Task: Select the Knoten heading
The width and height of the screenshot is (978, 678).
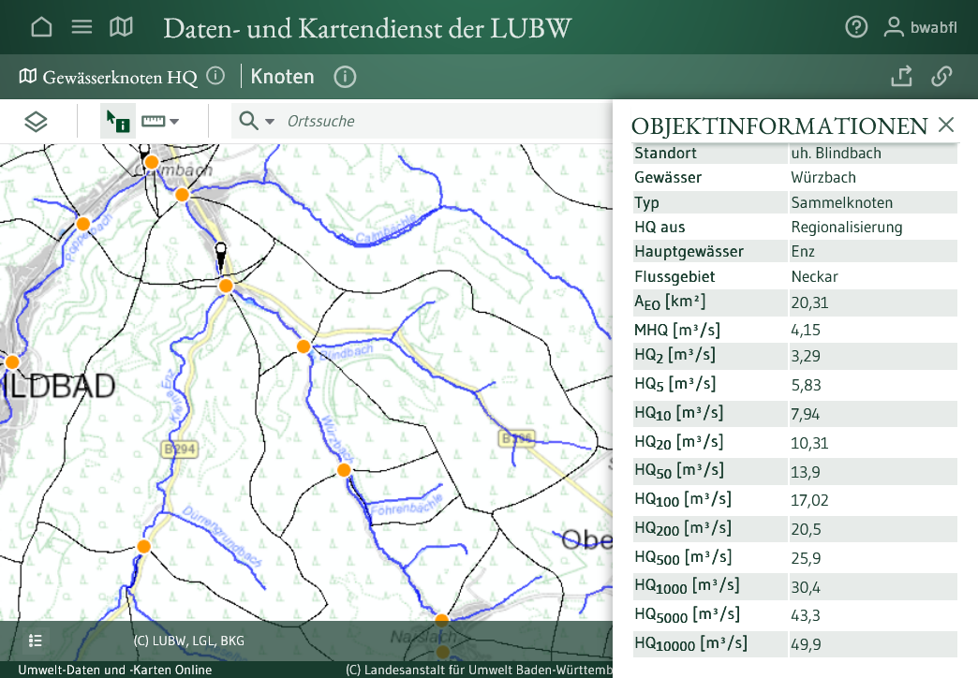Action: point(283,76)
